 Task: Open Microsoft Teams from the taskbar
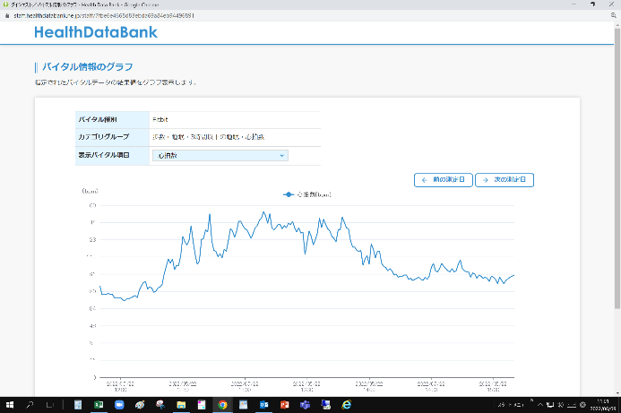point(305,405)
